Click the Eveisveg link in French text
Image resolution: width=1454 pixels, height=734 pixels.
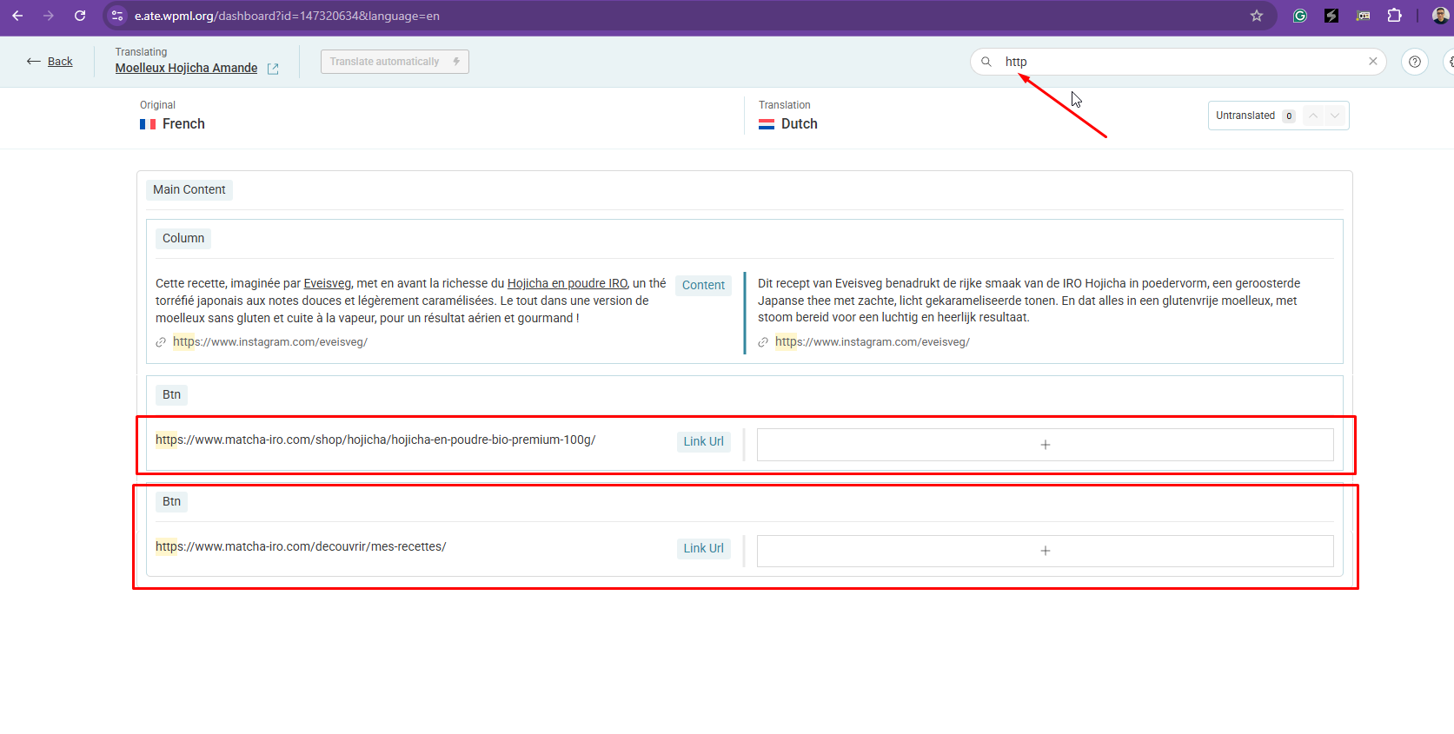coord(328,283)
